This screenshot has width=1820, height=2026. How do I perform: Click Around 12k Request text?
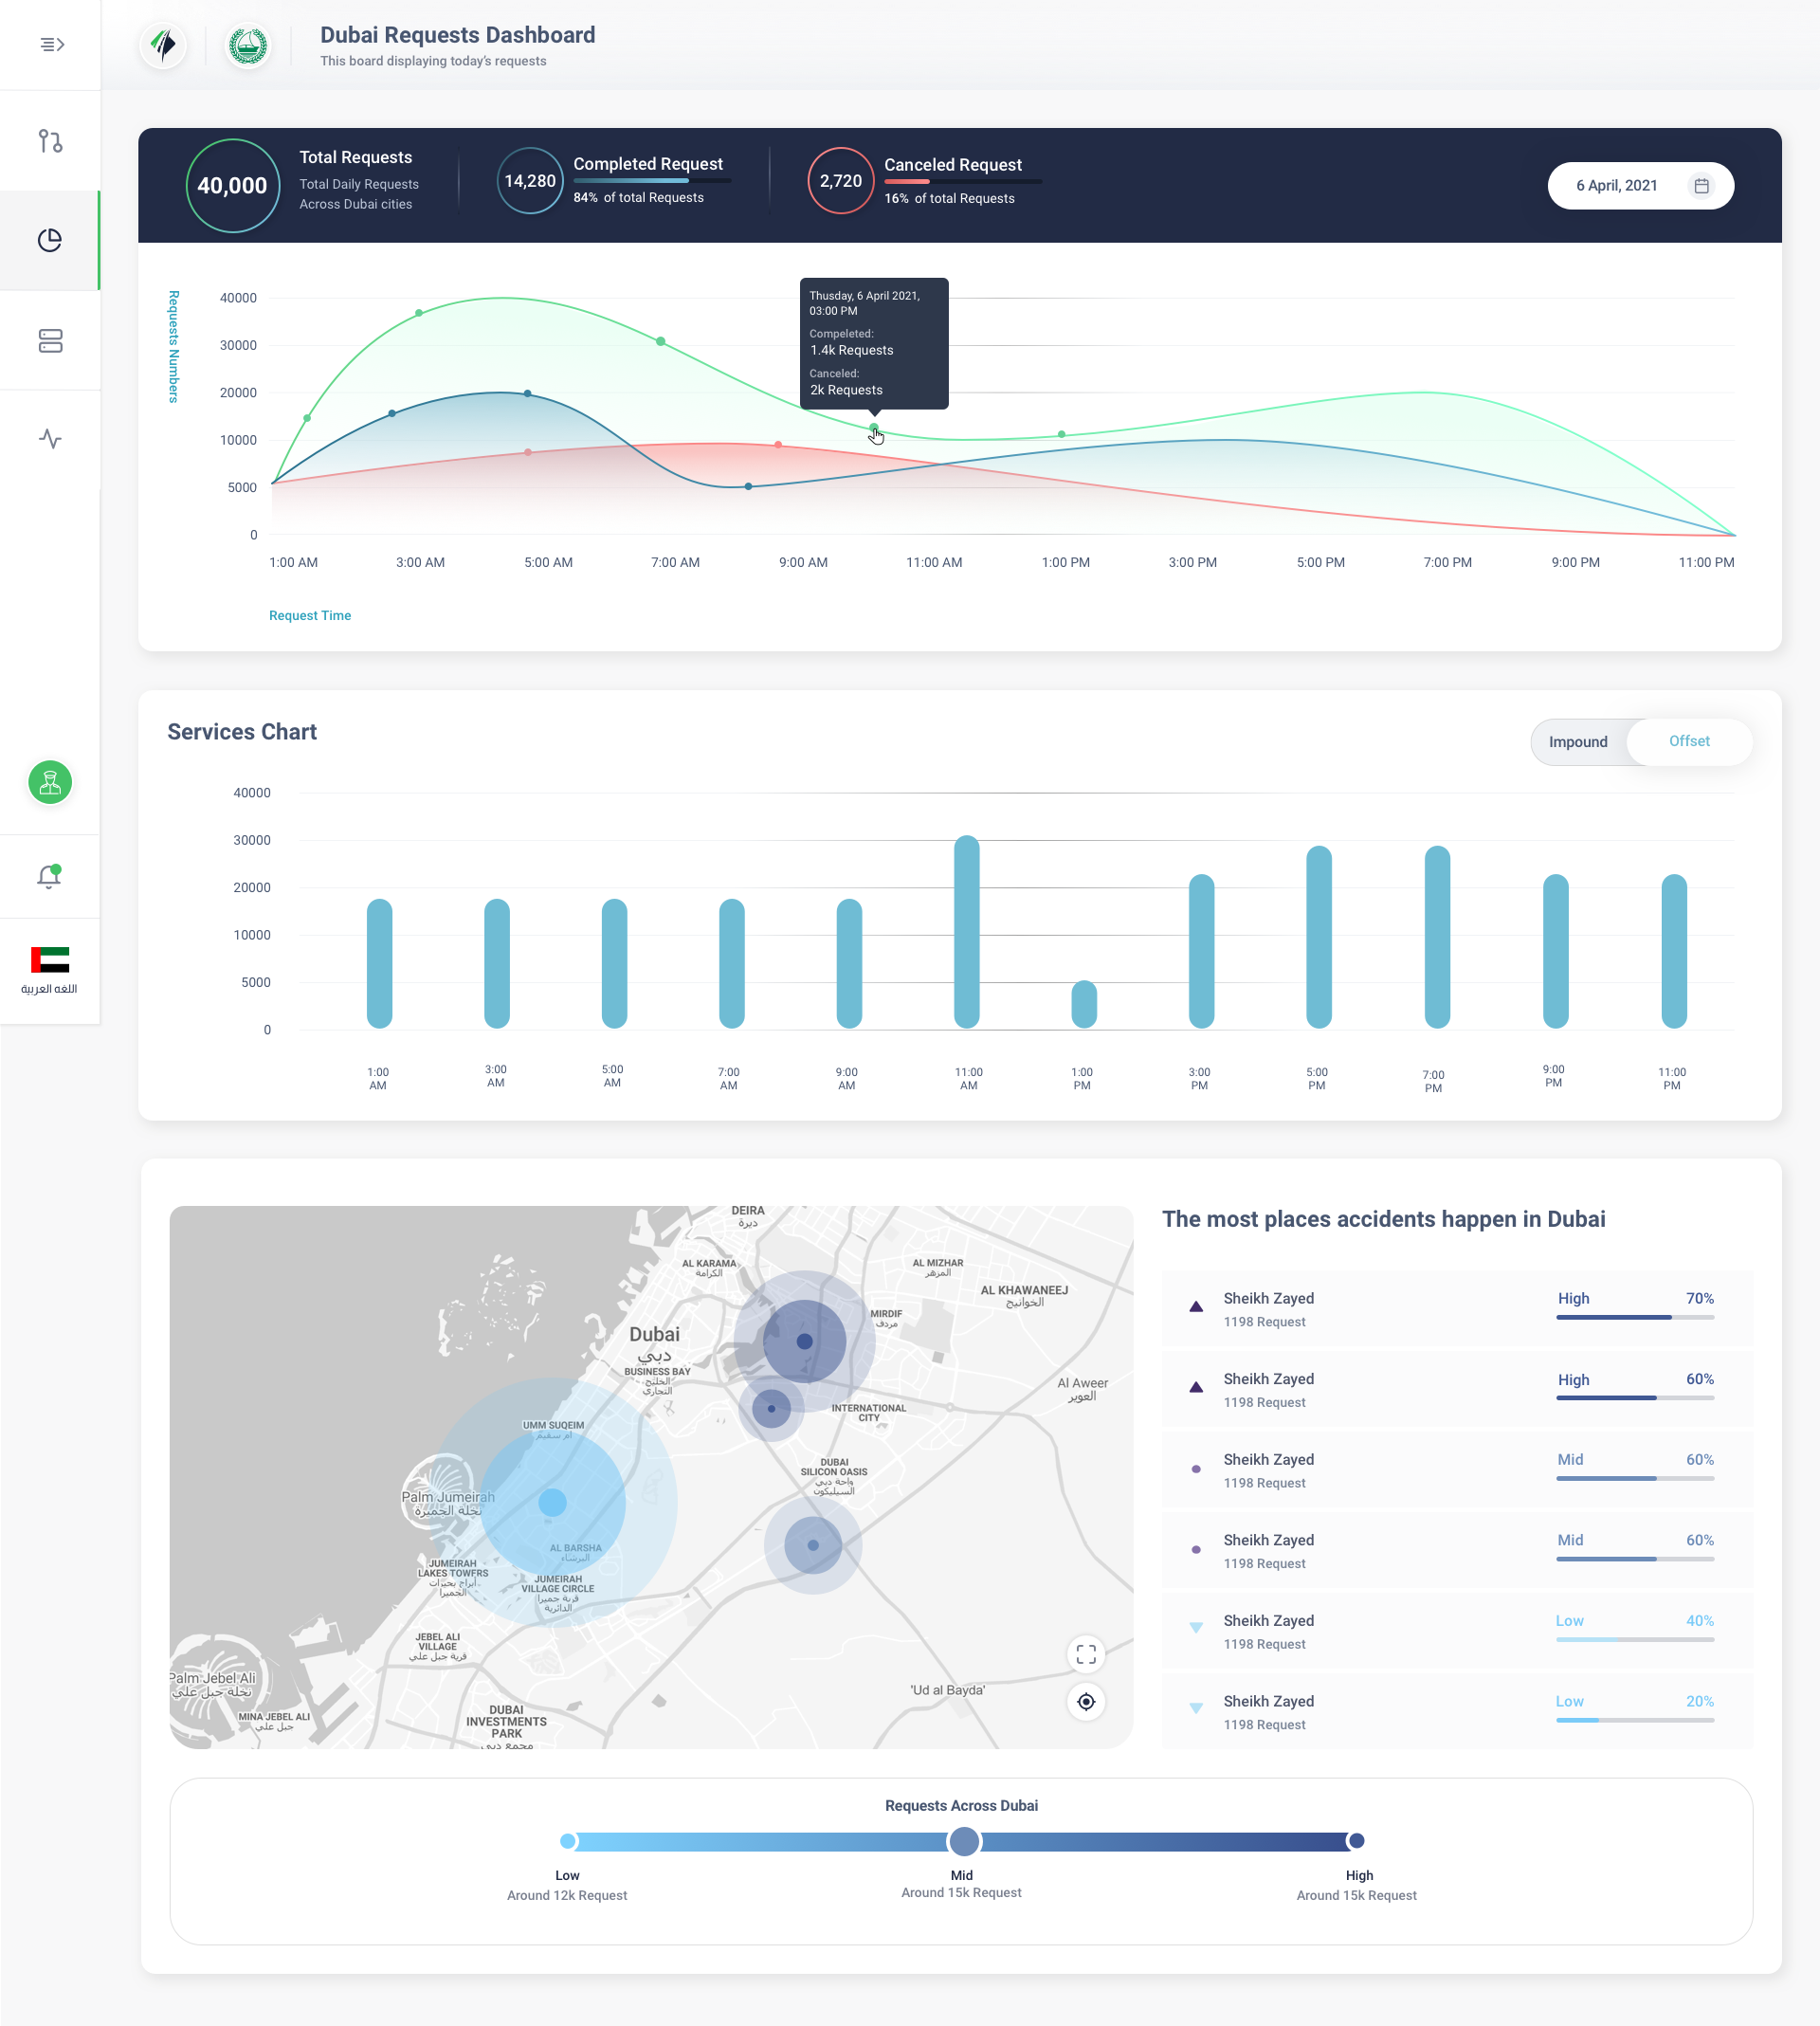(567, 1895)
